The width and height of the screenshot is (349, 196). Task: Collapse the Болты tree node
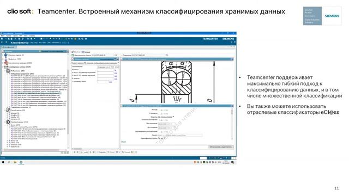point(7,125)
